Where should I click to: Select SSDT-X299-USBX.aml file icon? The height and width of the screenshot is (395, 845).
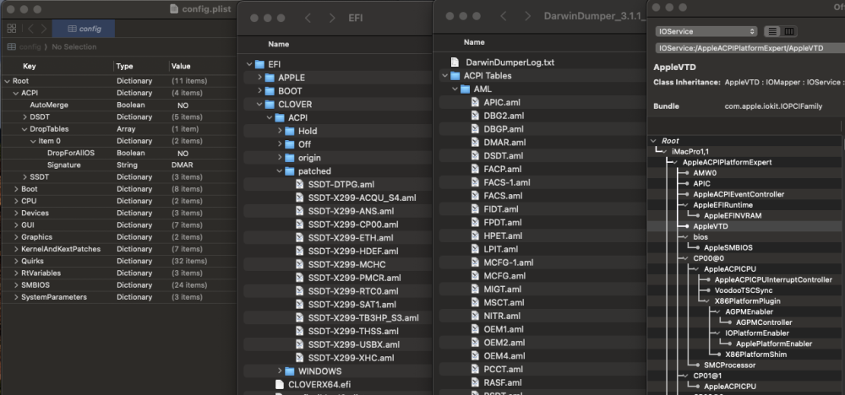[300, 344]
